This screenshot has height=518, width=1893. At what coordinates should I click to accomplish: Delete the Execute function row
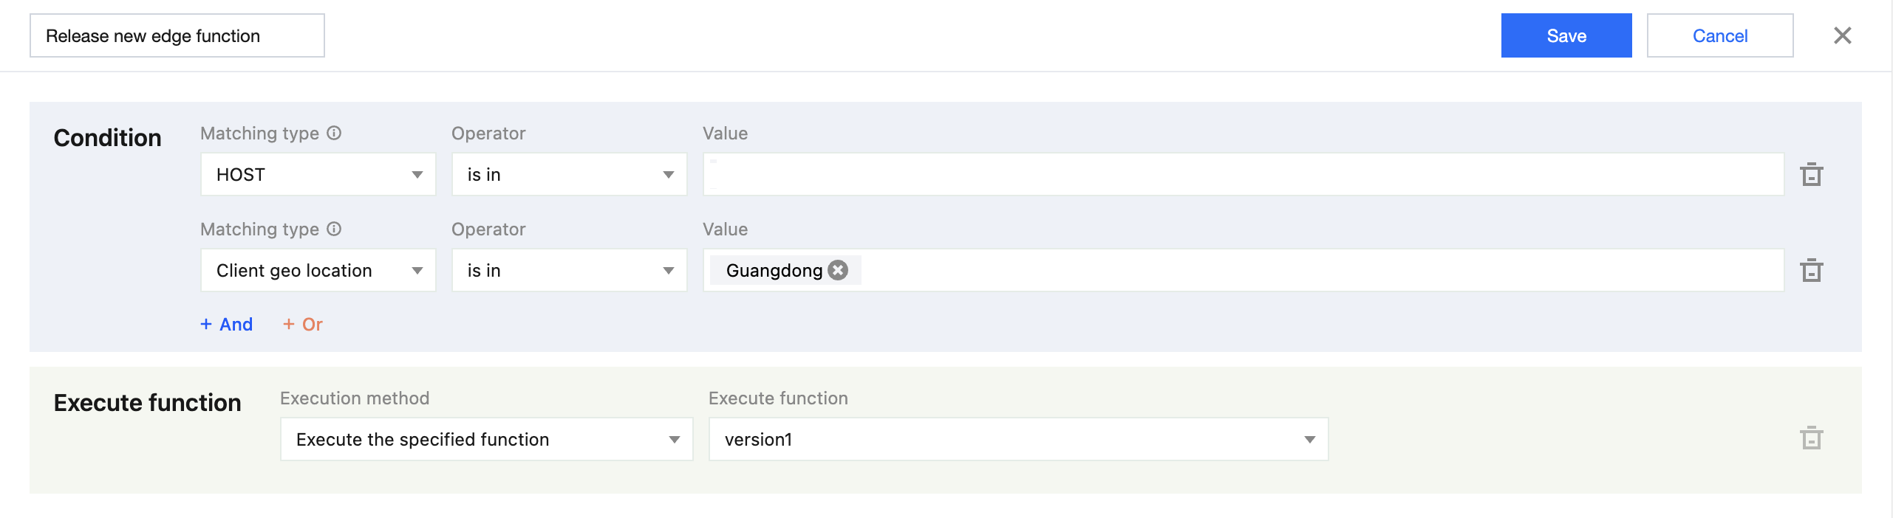pos(1811,439)
